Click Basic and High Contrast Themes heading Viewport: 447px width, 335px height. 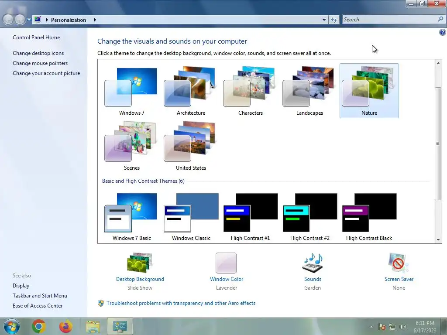pos(143,181)
